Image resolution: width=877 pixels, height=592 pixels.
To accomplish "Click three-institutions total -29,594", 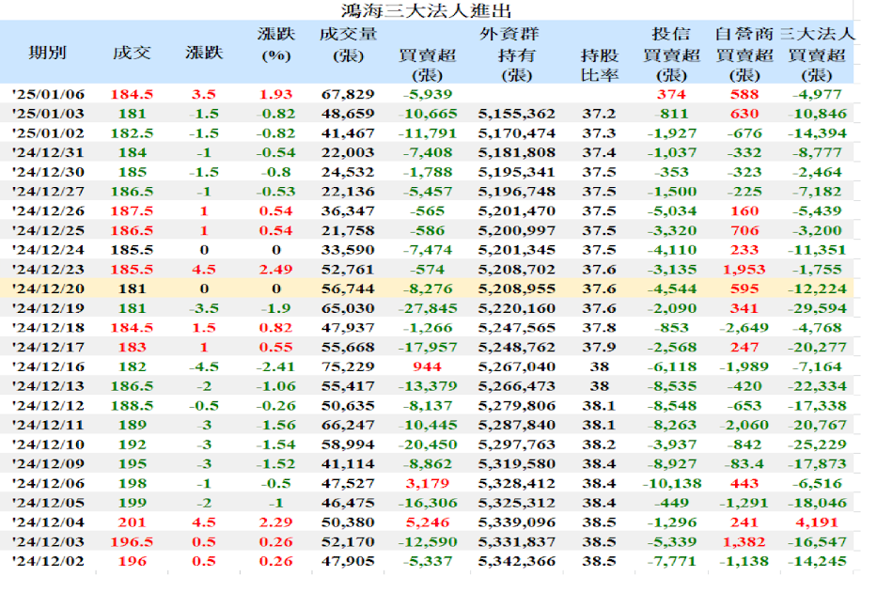I will click(817, 308).
